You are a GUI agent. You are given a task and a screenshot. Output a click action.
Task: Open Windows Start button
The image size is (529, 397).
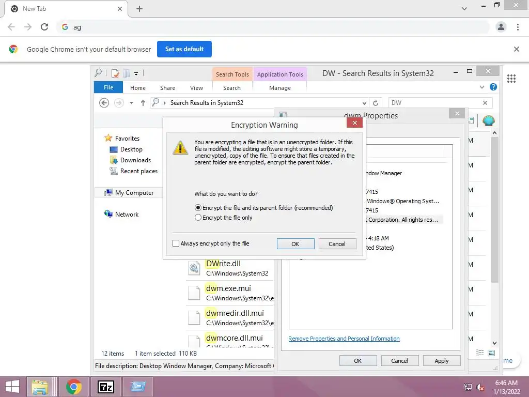pos(12,387)
